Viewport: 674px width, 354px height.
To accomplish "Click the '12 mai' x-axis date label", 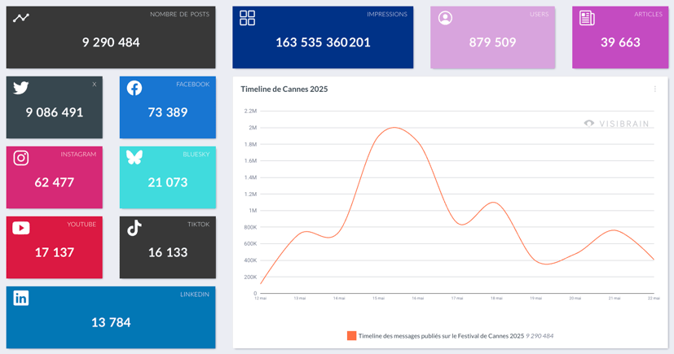I will (x=261, y=298).
